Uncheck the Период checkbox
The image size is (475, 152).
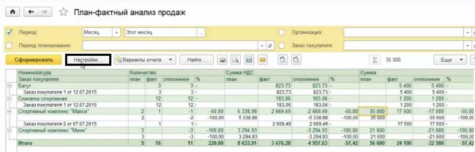(x=9, y=32)
